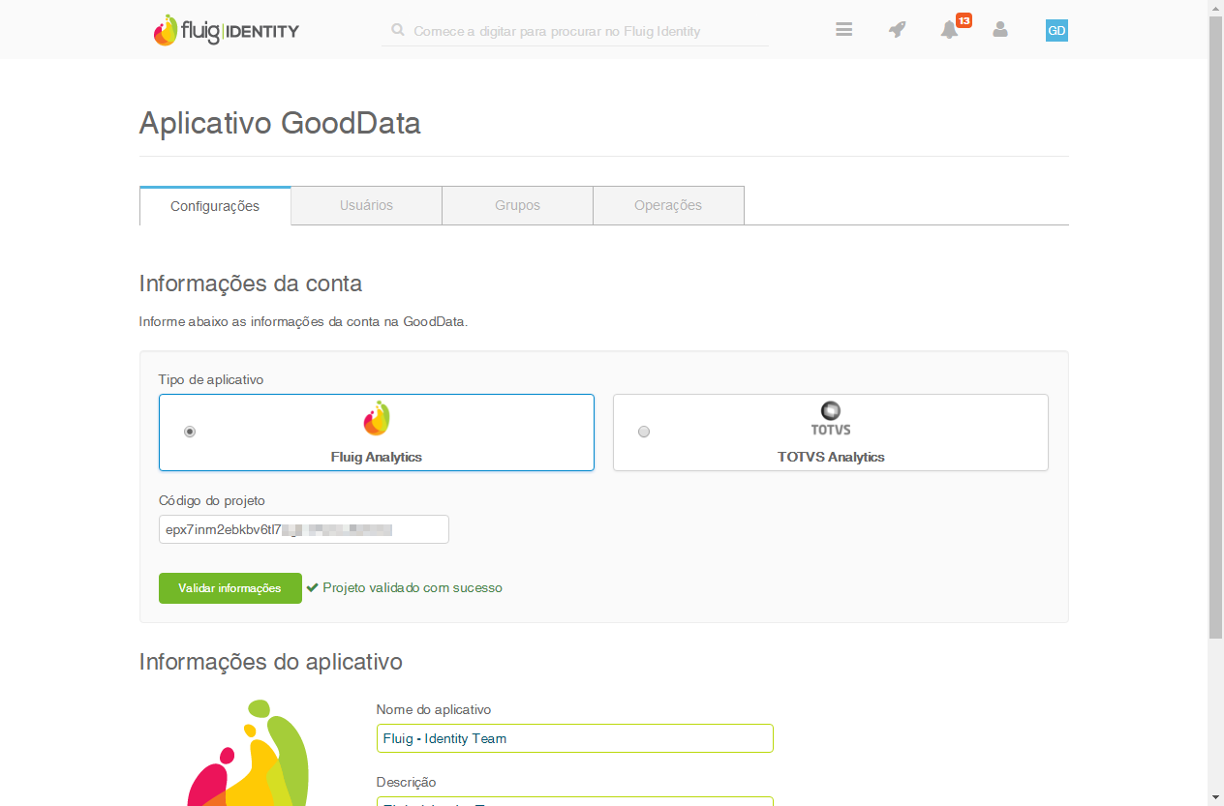Open the hamburger menu icon
The image size is (1224, 806).
click(x=844, y=30)
